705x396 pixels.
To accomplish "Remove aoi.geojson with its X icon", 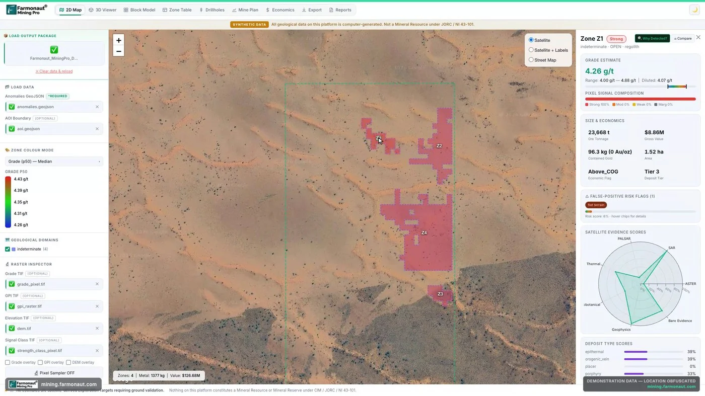I will pos(97,129).
